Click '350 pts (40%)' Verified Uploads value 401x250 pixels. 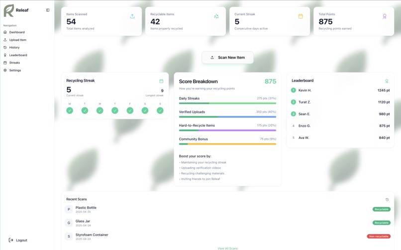266,112
